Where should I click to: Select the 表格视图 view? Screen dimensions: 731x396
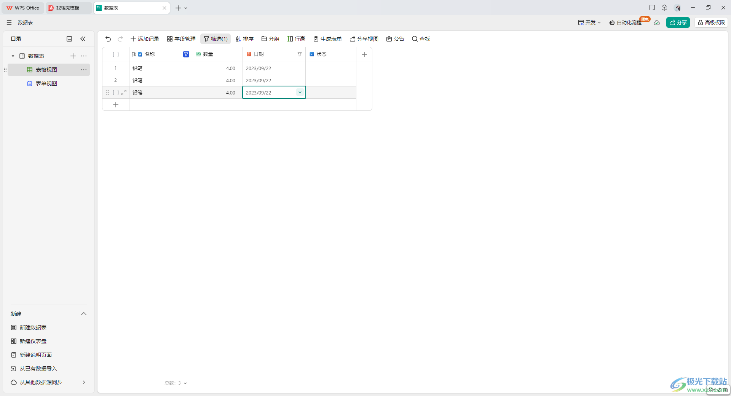[49, 70]
